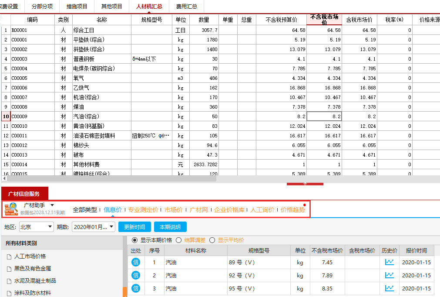The width and height of the screenshot is (440, 297).
Task: Expand the 广材助手 dropdown arrow
Action: pos(52,205)
